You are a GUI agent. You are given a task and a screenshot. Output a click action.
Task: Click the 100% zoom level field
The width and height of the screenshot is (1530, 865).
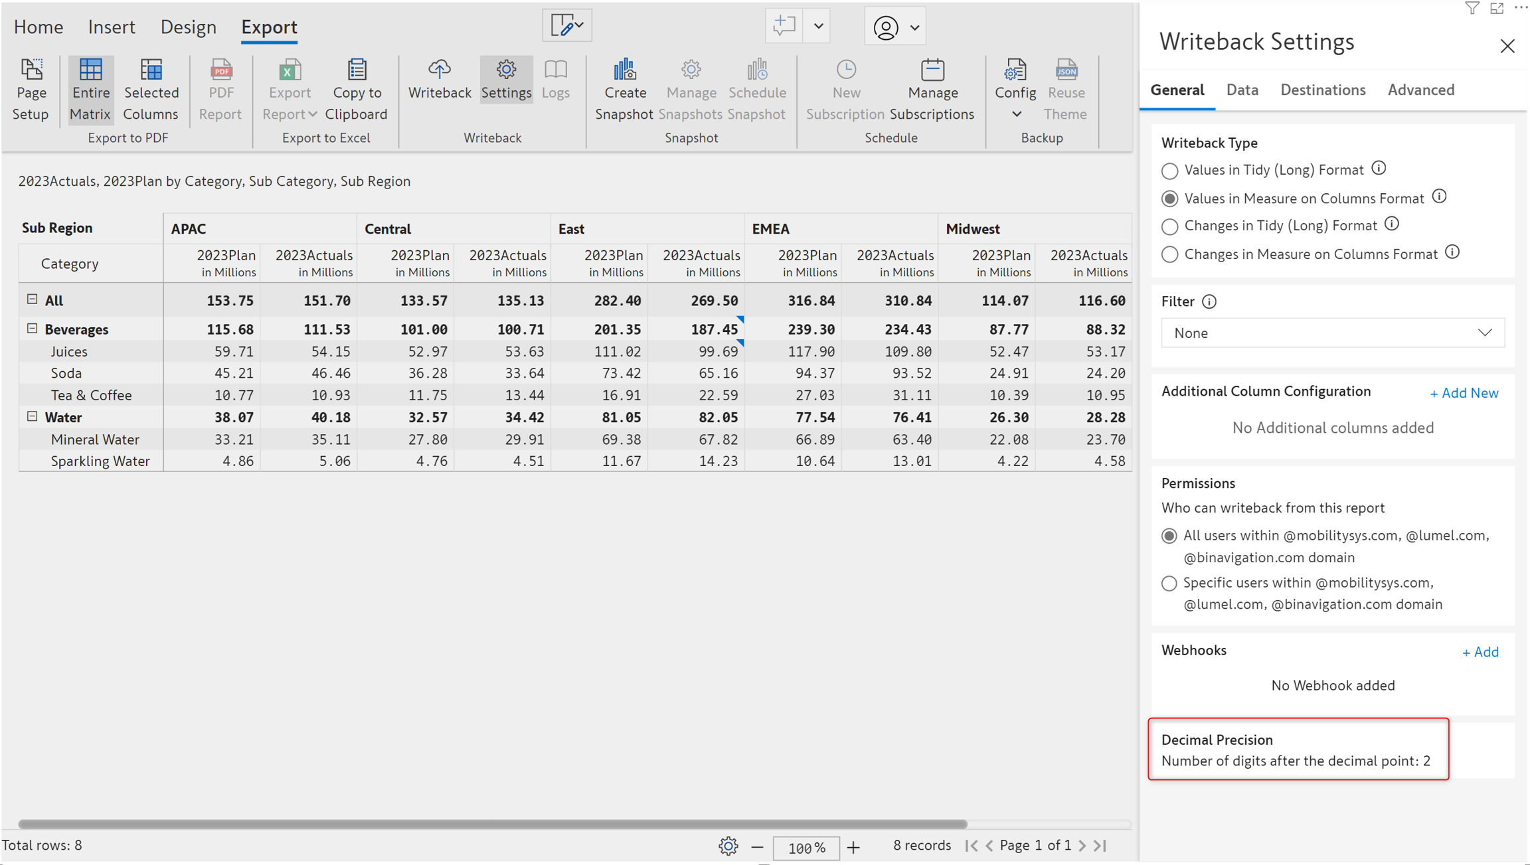(x=806, y=848)
